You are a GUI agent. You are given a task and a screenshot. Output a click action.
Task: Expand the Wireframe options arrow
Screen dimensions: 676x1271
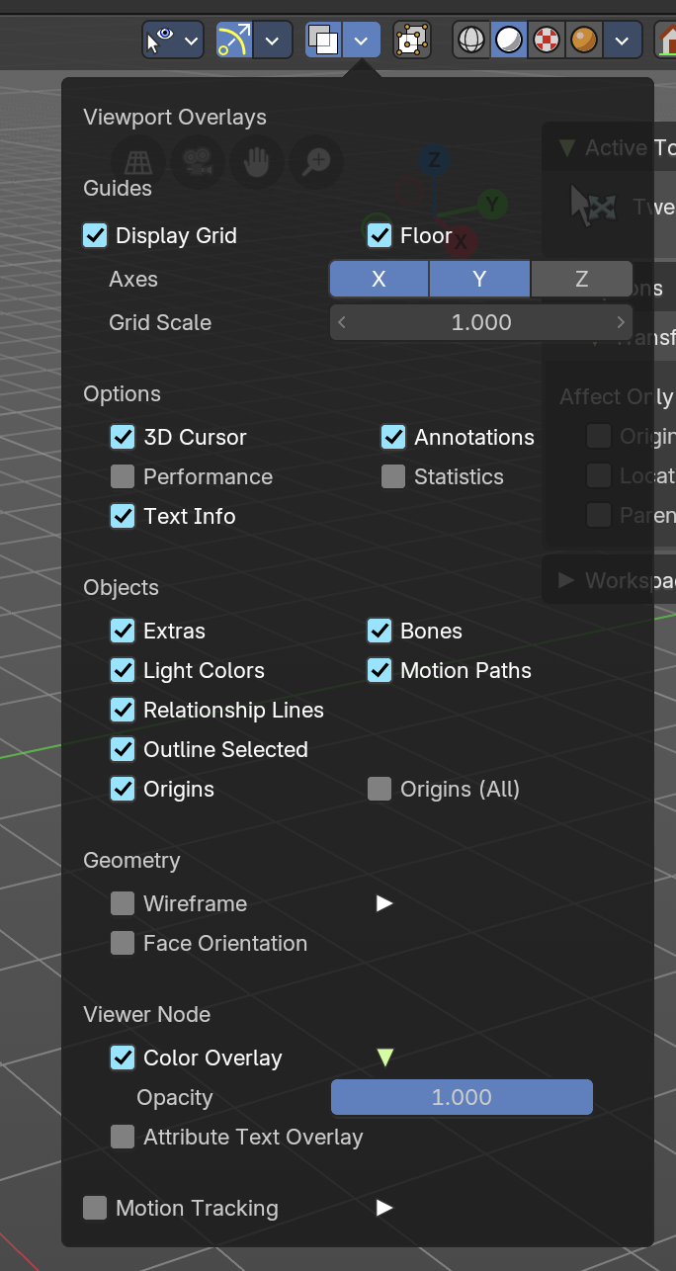pos(385,903)
